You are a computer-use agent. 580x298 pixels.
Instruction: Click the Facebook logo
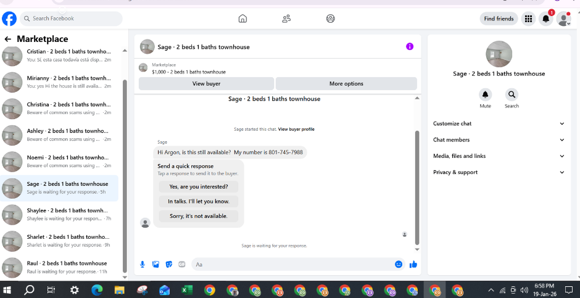click(9, 19)
